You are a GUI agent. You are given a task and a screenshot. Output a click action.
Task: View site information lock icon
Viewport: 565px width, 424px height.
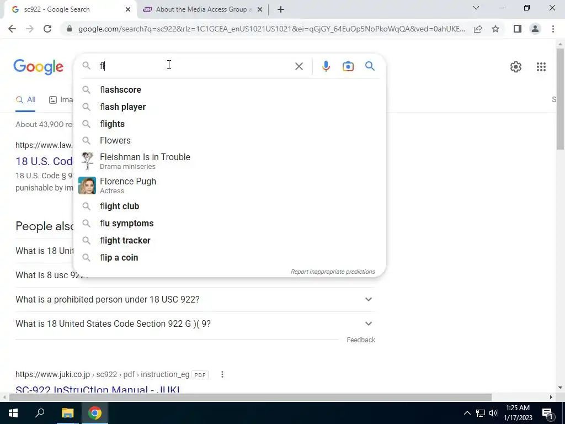[x=70, y=29]
